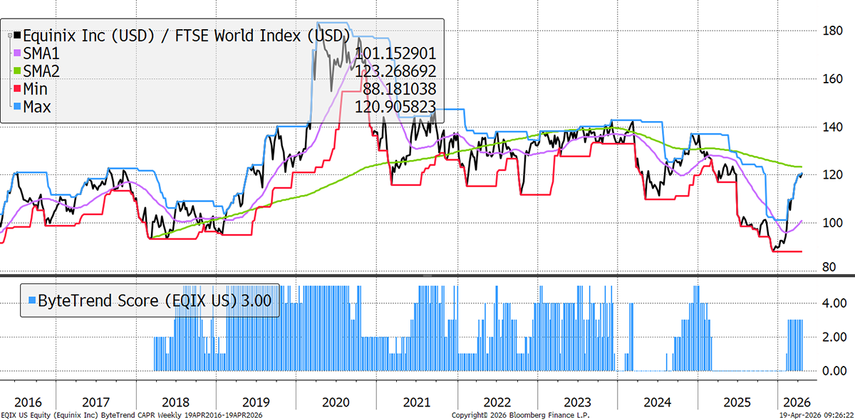Click the blue ByteTrend Score legend swatch
855x420 pixels.
[x=31, y=300]
